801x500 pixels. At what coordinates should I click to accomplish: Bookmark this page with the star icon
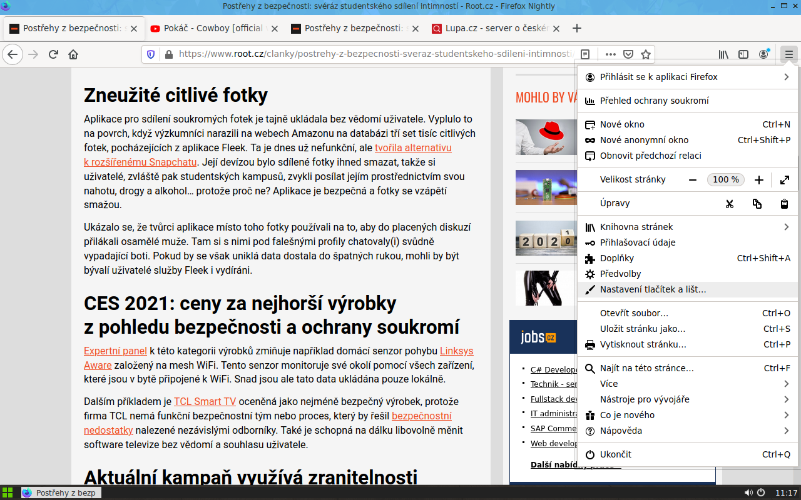pos(645,54)
